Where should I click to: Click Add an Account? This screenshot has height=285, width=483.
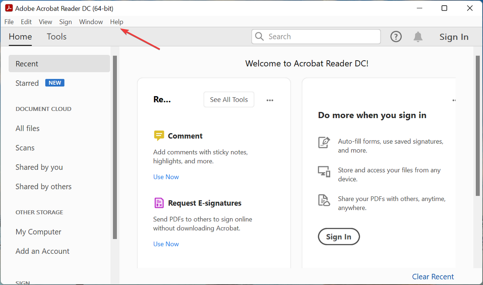(x=43, y=251)
